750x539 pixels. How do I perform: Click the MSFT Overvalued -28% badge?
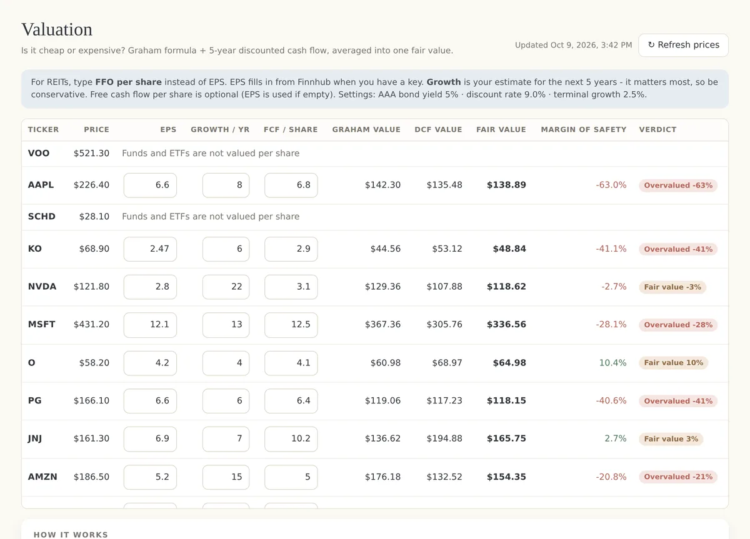point(678,325)
